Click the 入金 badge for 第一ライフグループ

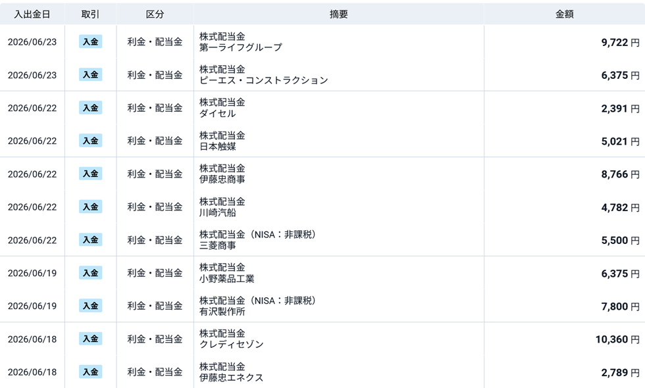[91, 41]
